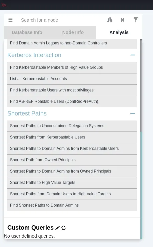
Task: Open the hamburger menu icon
Action: pos(10,20)
